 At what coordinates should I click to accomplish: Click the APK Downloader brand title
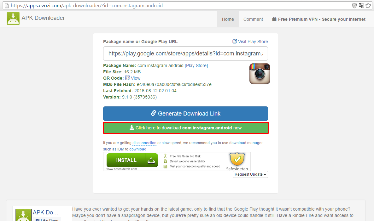coord(43,18)
